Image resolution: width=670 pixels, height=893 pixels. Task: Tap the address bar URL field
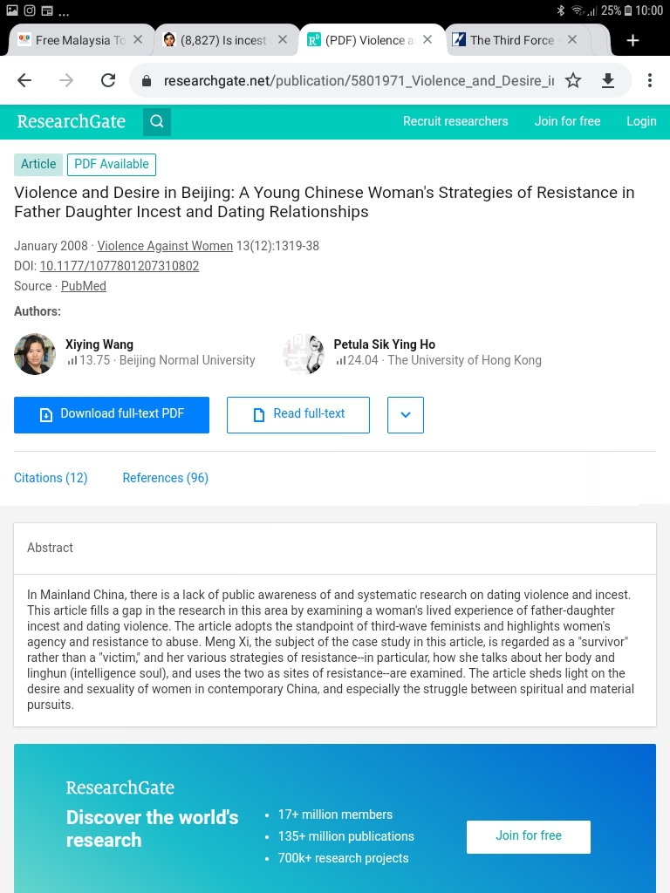click(x=358, y=80)
